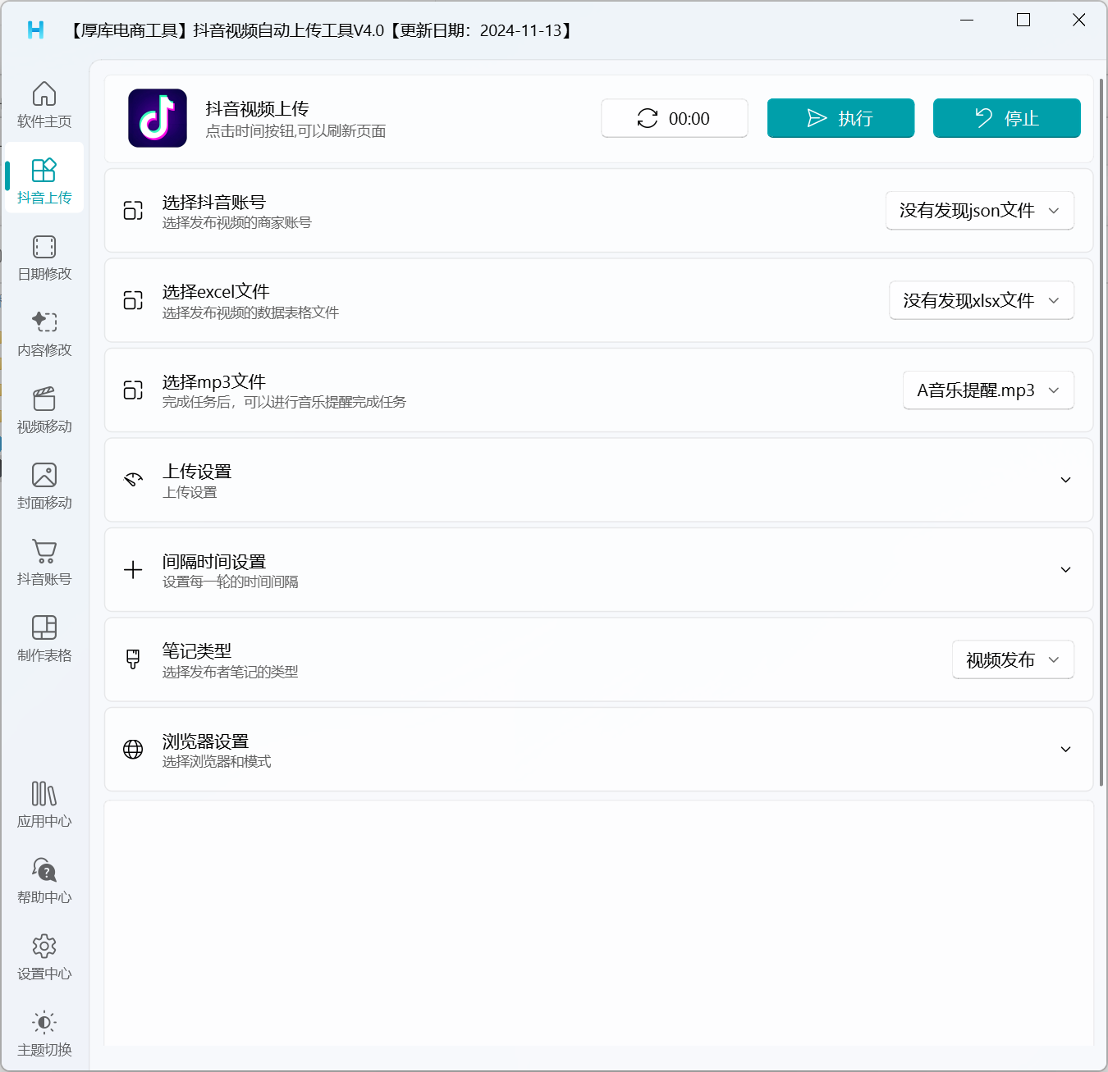
Task: Open the 抖音账号 cart icon
Action: pyautogui.click(x=44, y=551)
